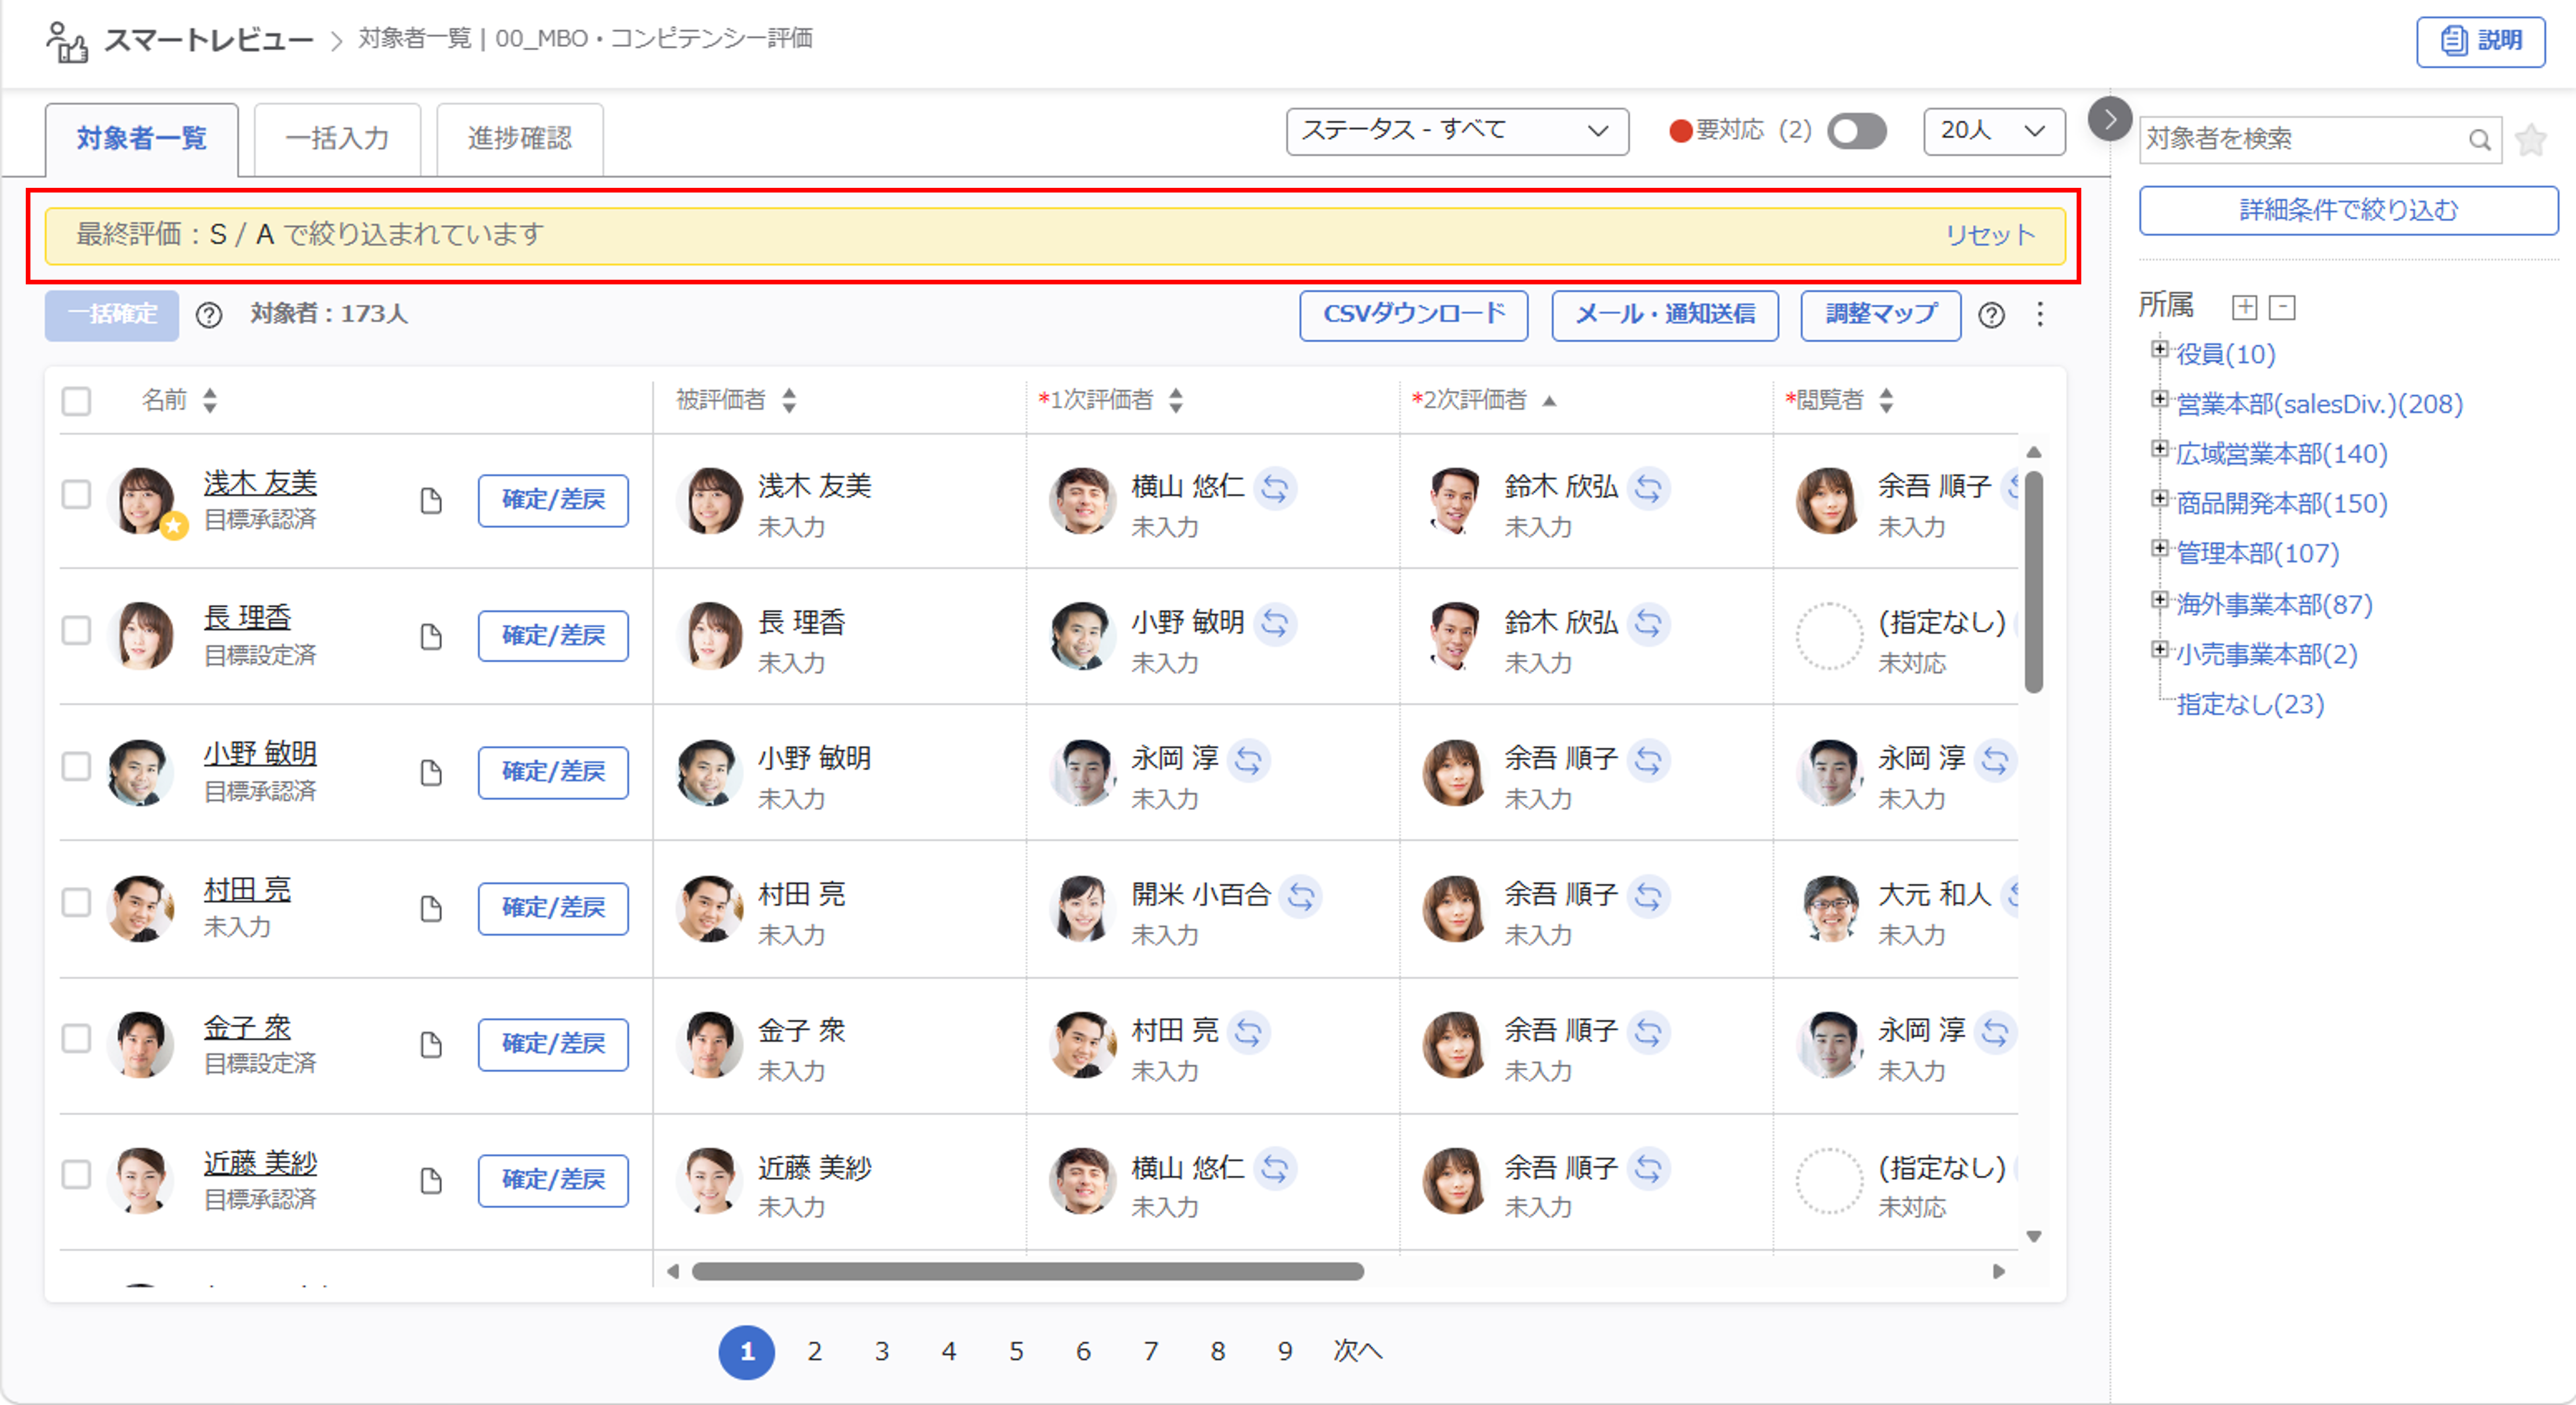The image size is (2576, 1405).
Task: Sort by 名前 column arrows
Action: (x=210, y=401)
